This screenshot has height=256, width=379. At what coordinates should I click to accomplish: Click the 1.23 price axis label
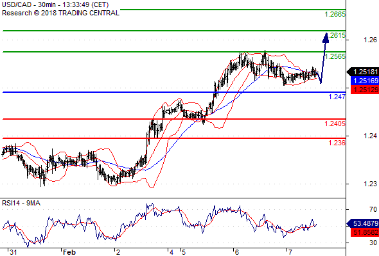click(370, 184)
